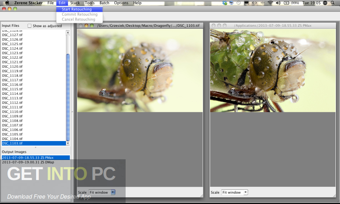
Task: Select DSC_1123.tif in Input Files
Action: (x=34, y=53)
